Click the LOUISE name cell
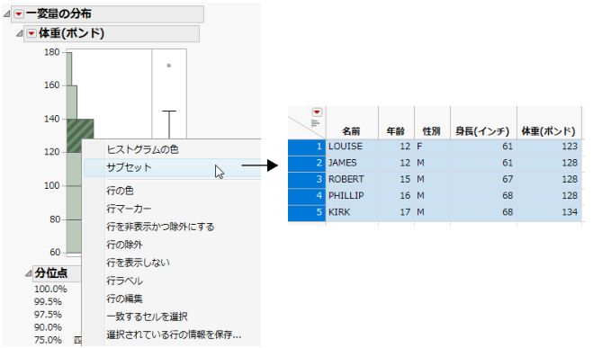 (352, 147)
